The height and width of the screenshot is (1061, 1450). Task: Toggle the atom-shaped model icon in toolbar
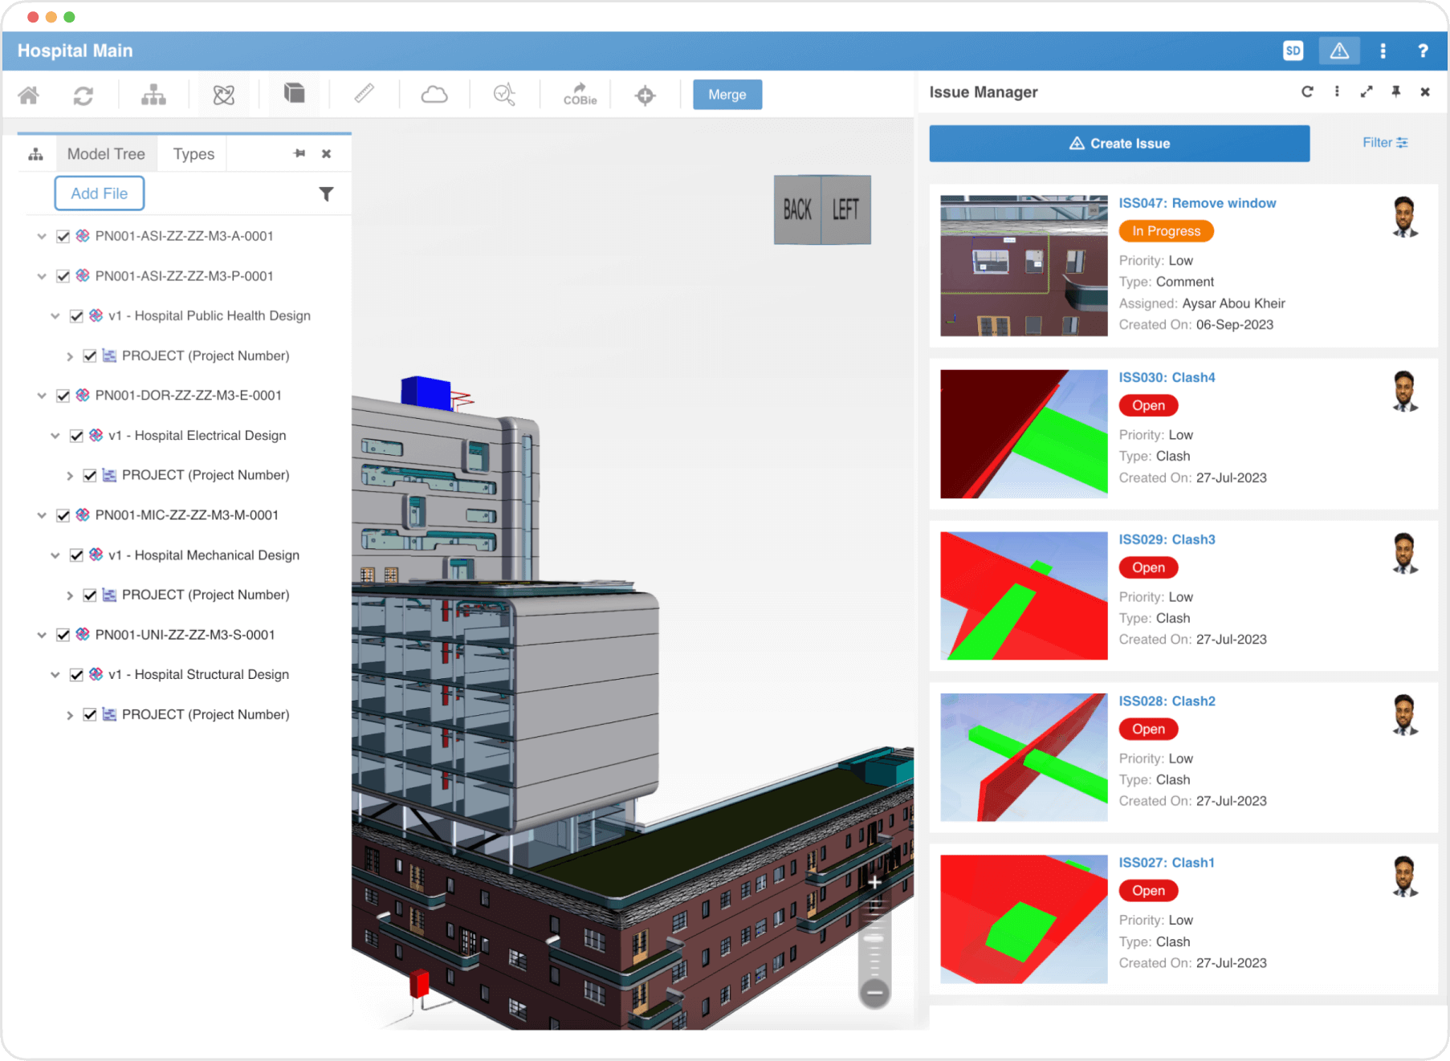tap(224, 96)
